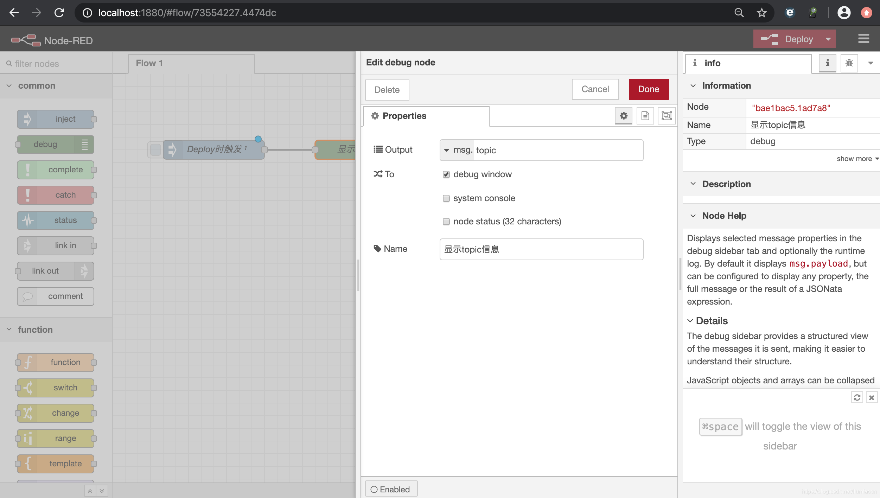
Task: Click the Cancel button to discard changes
Action: tap(595, 89)
